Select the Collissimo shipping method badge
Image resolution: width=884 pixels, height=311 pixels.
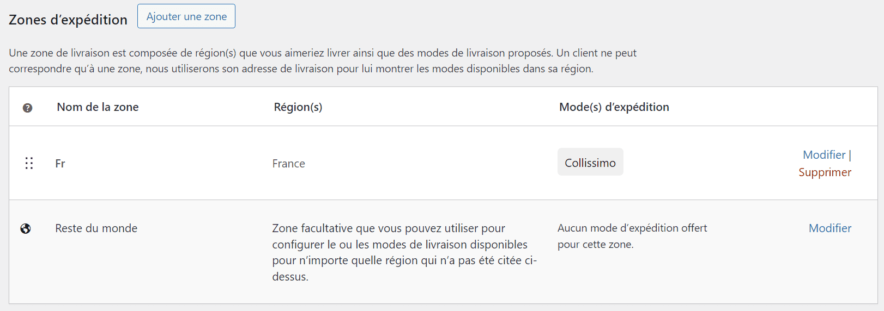(590, 162)
